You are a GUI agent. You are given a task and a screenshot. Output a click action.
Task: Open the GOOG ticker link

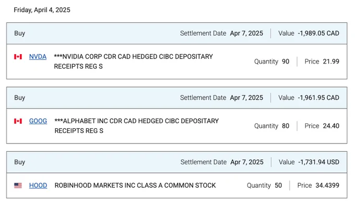point(38,121)
